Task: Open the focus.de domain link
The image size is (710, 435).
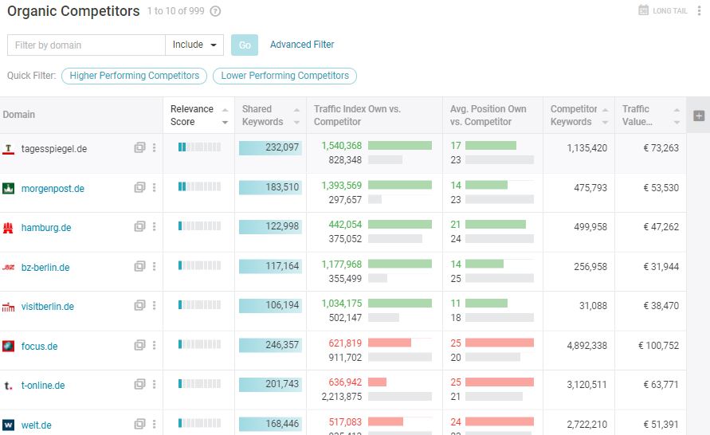Action: click(39, 347)
